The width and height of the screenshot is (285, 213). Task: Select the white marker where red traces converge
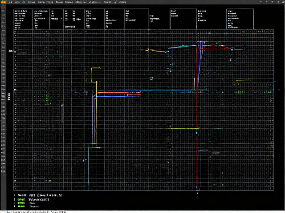point(232,49)
